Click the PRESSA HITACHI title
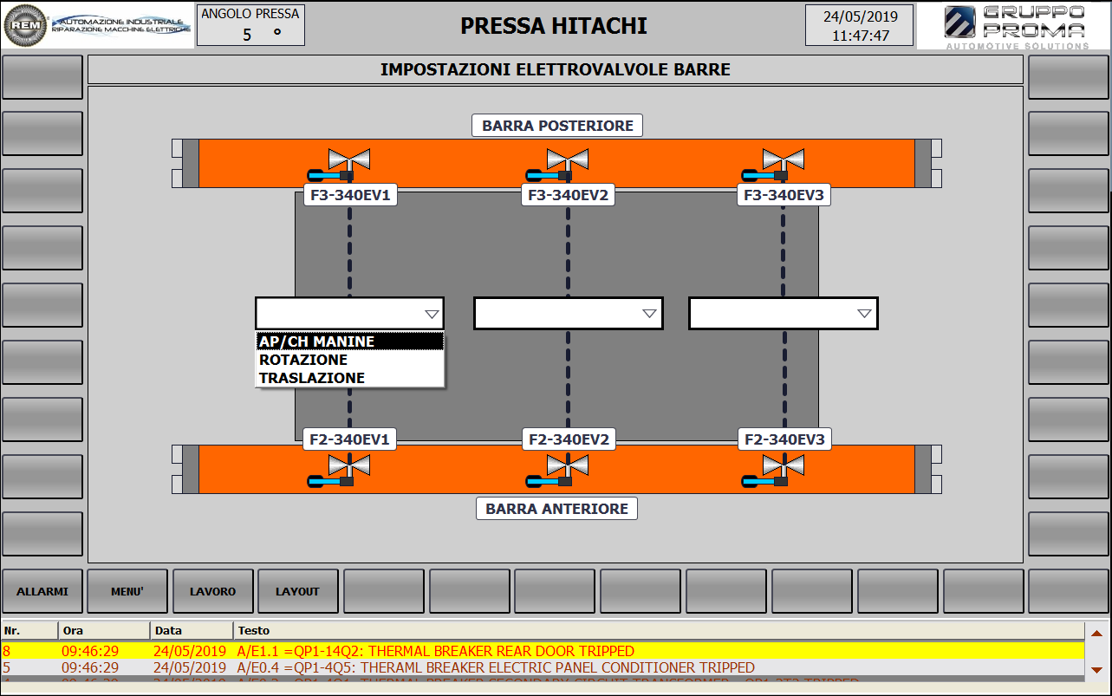Image resolution: width=1112 pixels, height=696 pixels. (554, 26)
